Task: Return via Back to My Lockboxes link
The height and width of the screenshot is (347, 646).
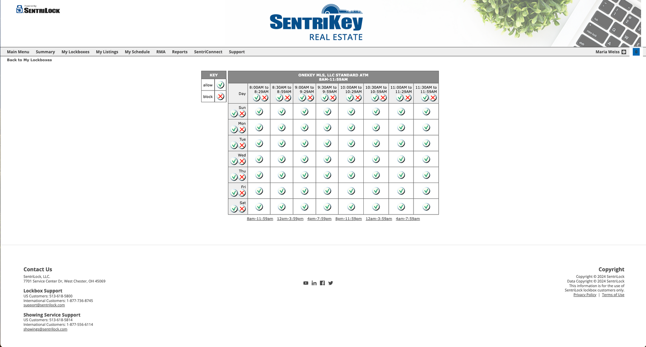Action: (29, 60)
